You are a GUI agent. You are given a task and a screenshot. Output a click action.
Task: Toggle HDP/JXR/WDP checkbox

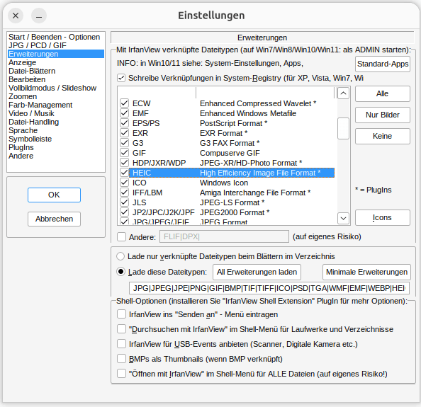click(x=124, y=163)
